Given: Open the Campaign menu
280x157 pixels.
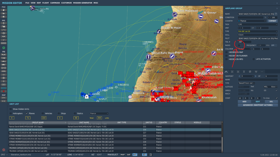Looking at the screenshot, I should [55, 3].
